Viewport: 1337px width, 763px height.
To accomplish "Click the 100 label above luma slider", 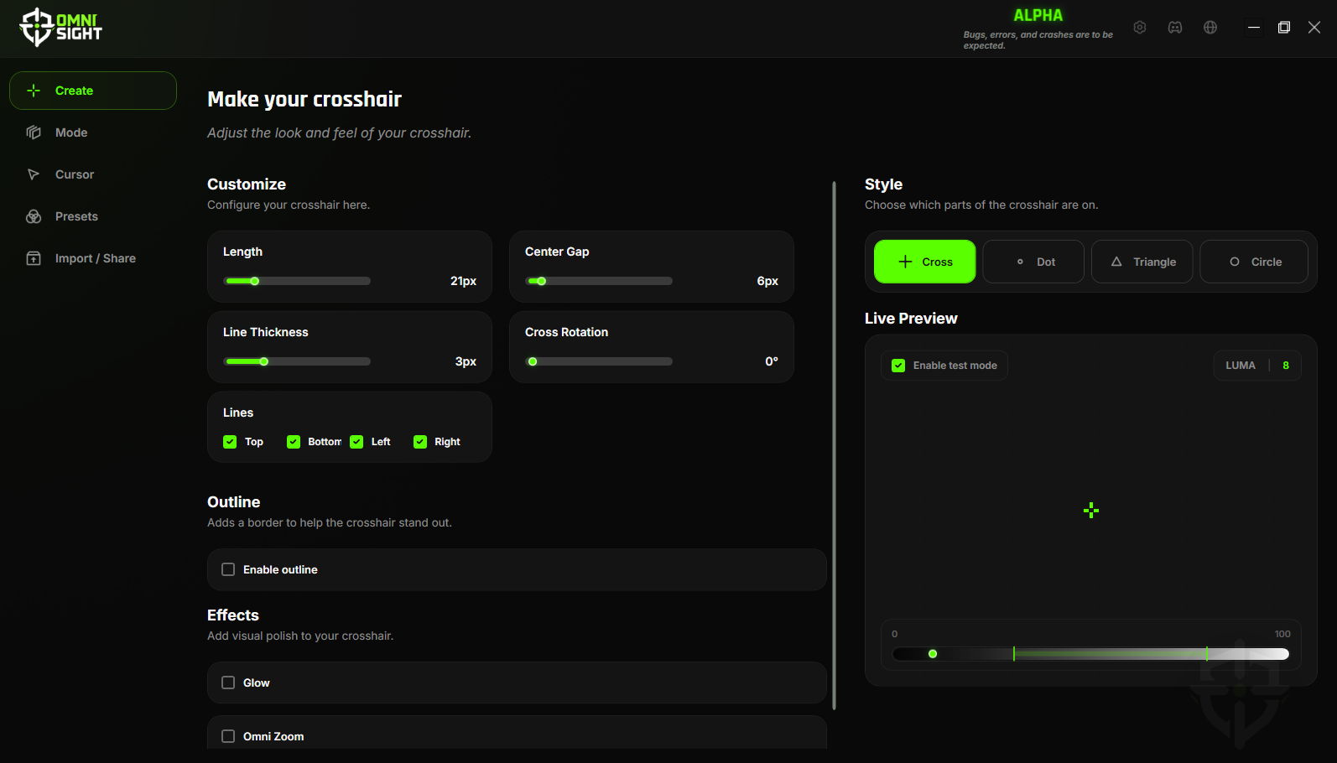I will 1282,634.
